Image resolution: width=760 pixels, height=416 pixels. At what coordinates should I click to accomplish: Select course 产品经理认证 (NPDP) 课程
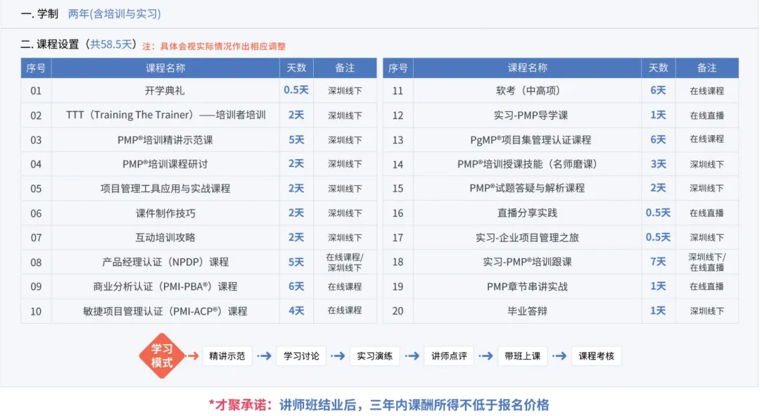[x=165, y=262]
